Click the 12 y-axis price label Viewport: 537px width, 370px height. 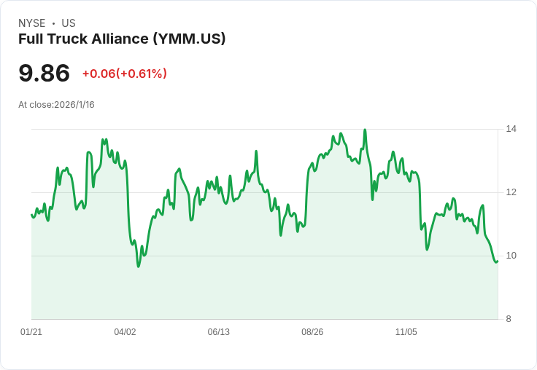tap(511, 192)
